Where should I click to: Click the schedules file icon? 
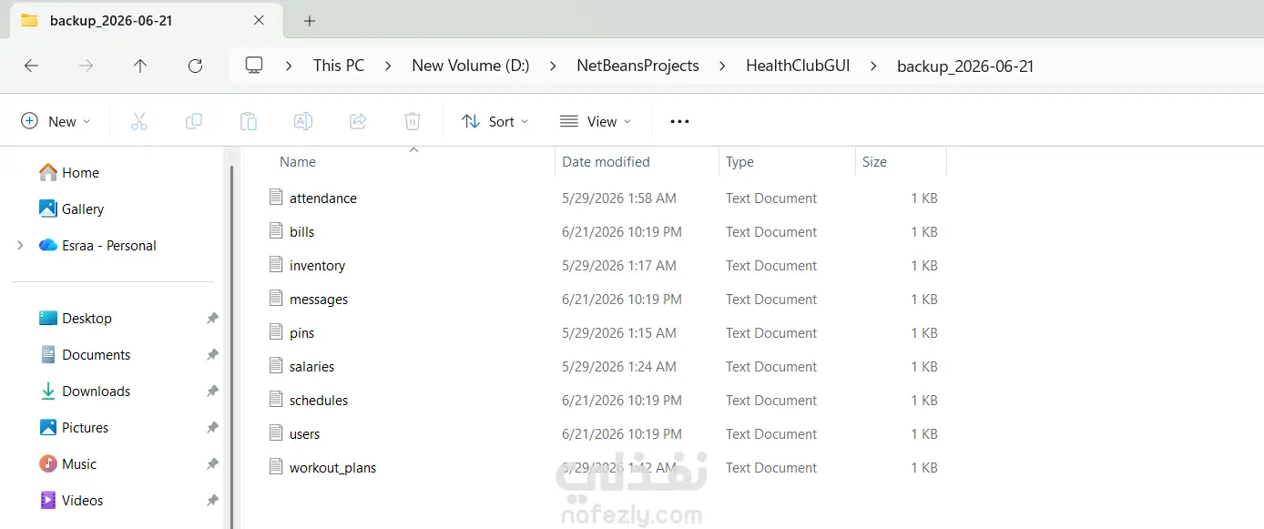point(276,400)
